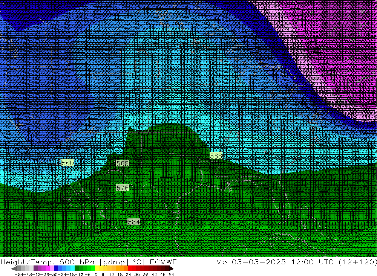Click the "54" legend value at the scale end
Viewport: 377px width, 276px height.
tap(171, 274)
